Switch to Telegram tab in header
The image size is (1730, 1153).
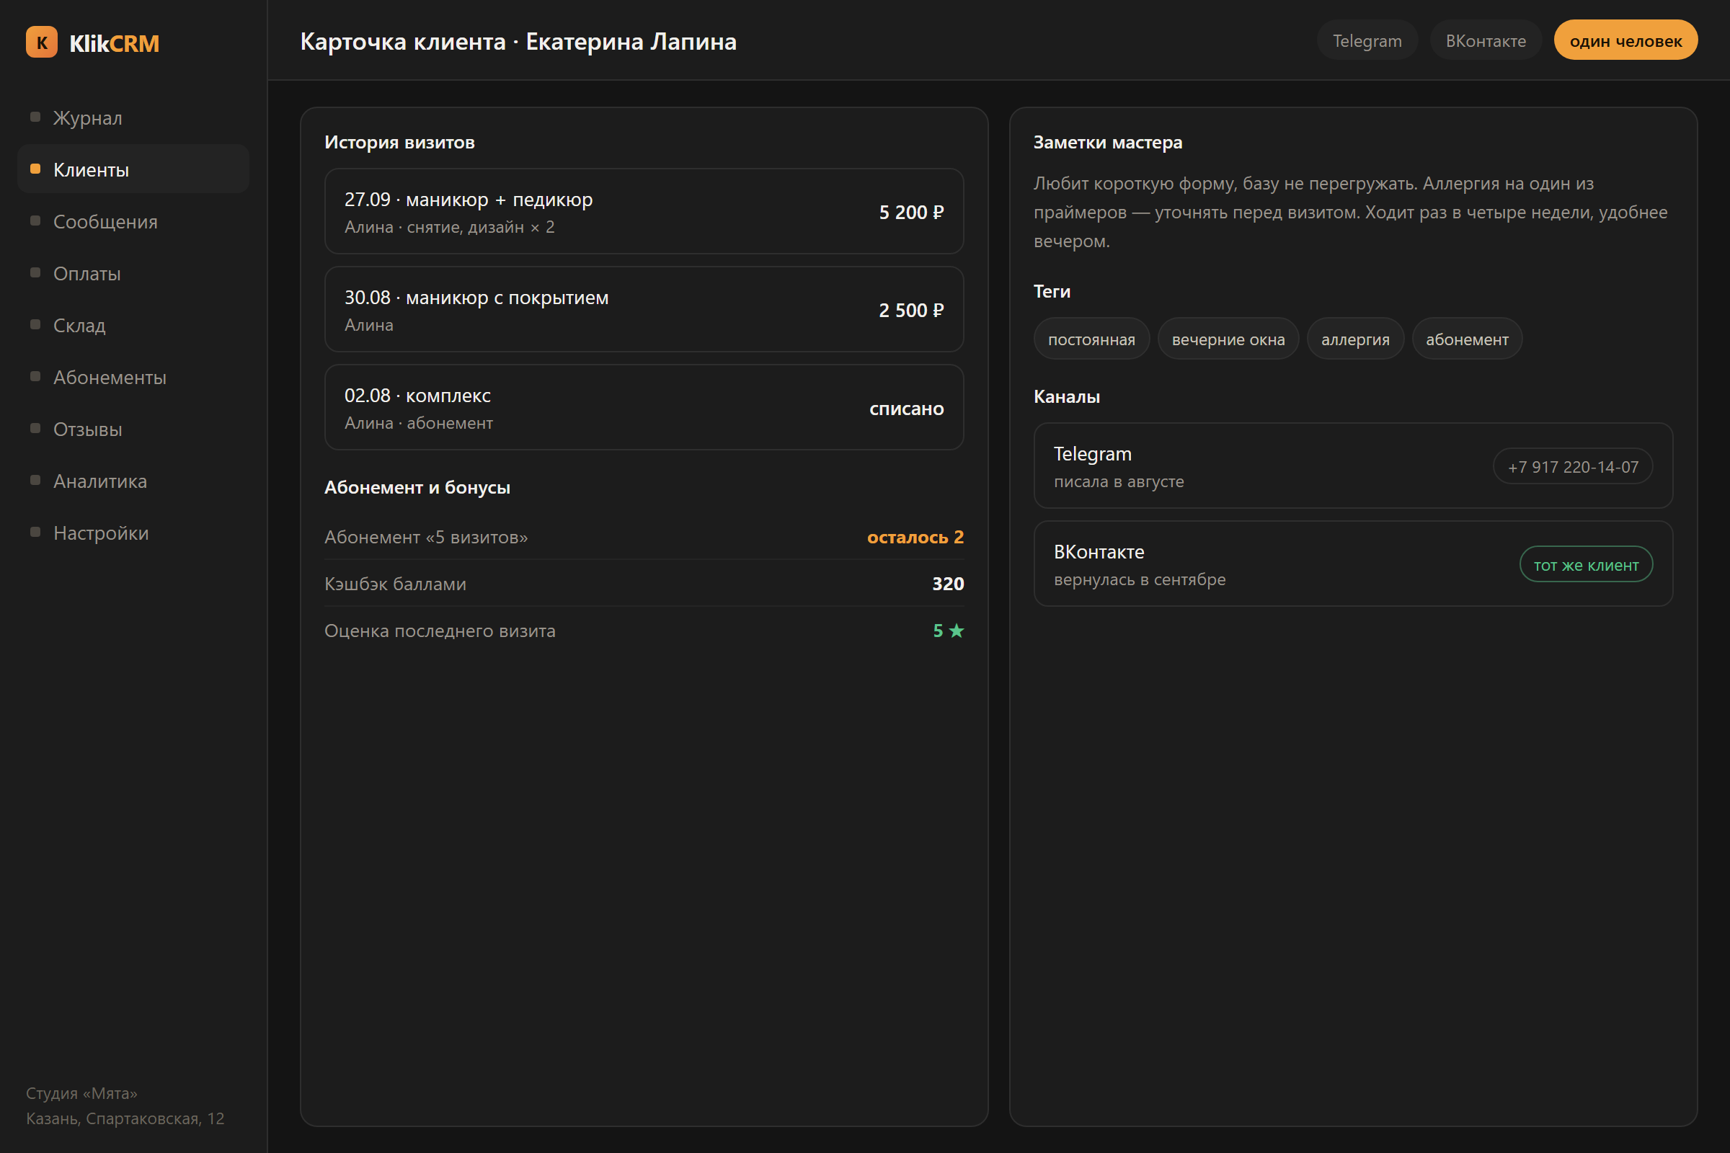pos(1367,40)
